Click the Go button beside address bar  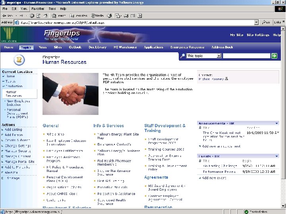(x=266, y=22)
